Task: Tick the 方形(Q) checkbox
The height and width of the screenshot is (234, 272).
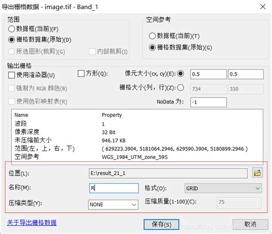Action: tap(81, 74)
